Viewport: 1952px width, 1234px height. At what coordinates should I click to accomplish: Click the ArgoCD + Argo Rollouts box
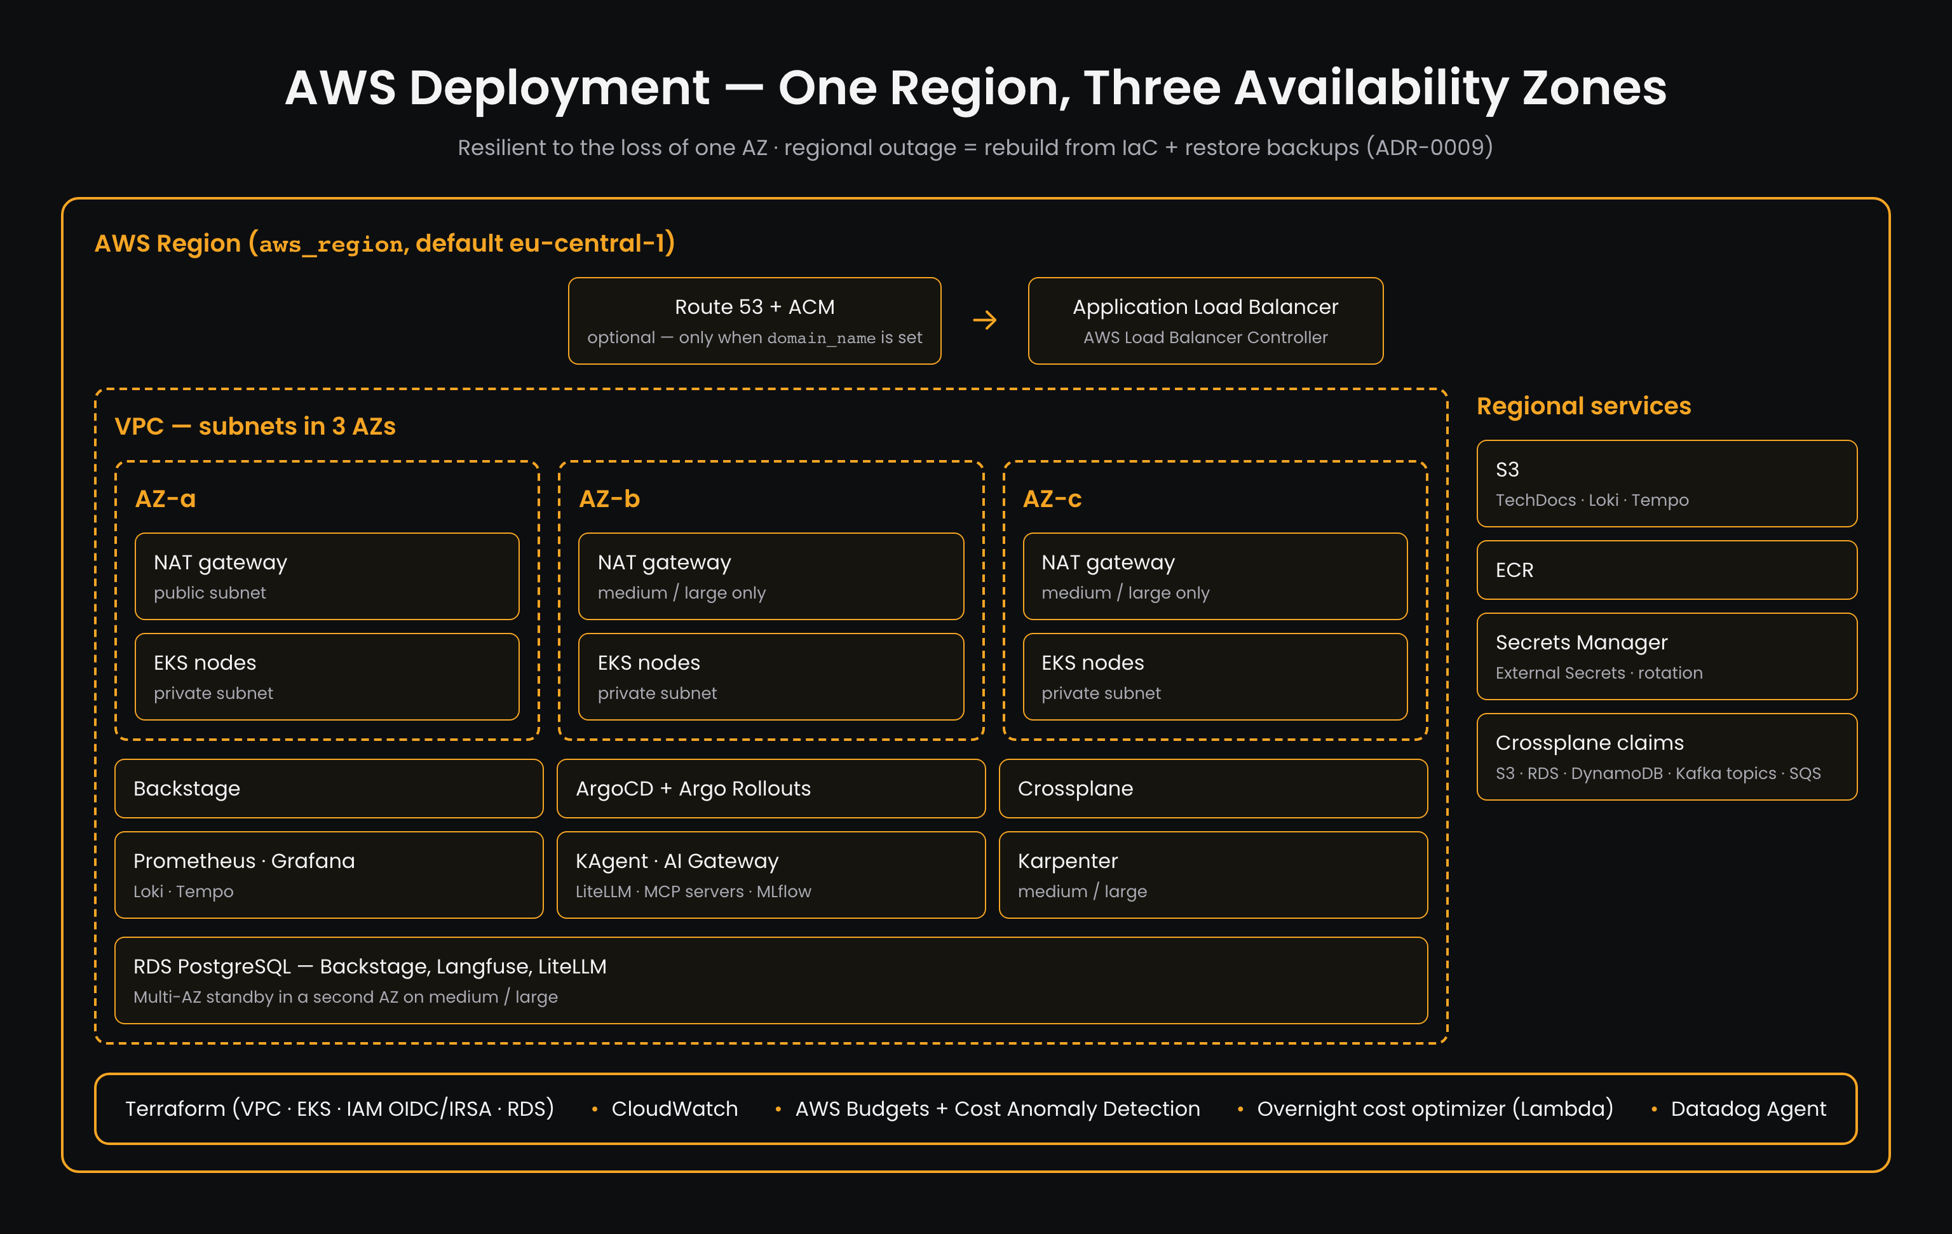[771, 789]
